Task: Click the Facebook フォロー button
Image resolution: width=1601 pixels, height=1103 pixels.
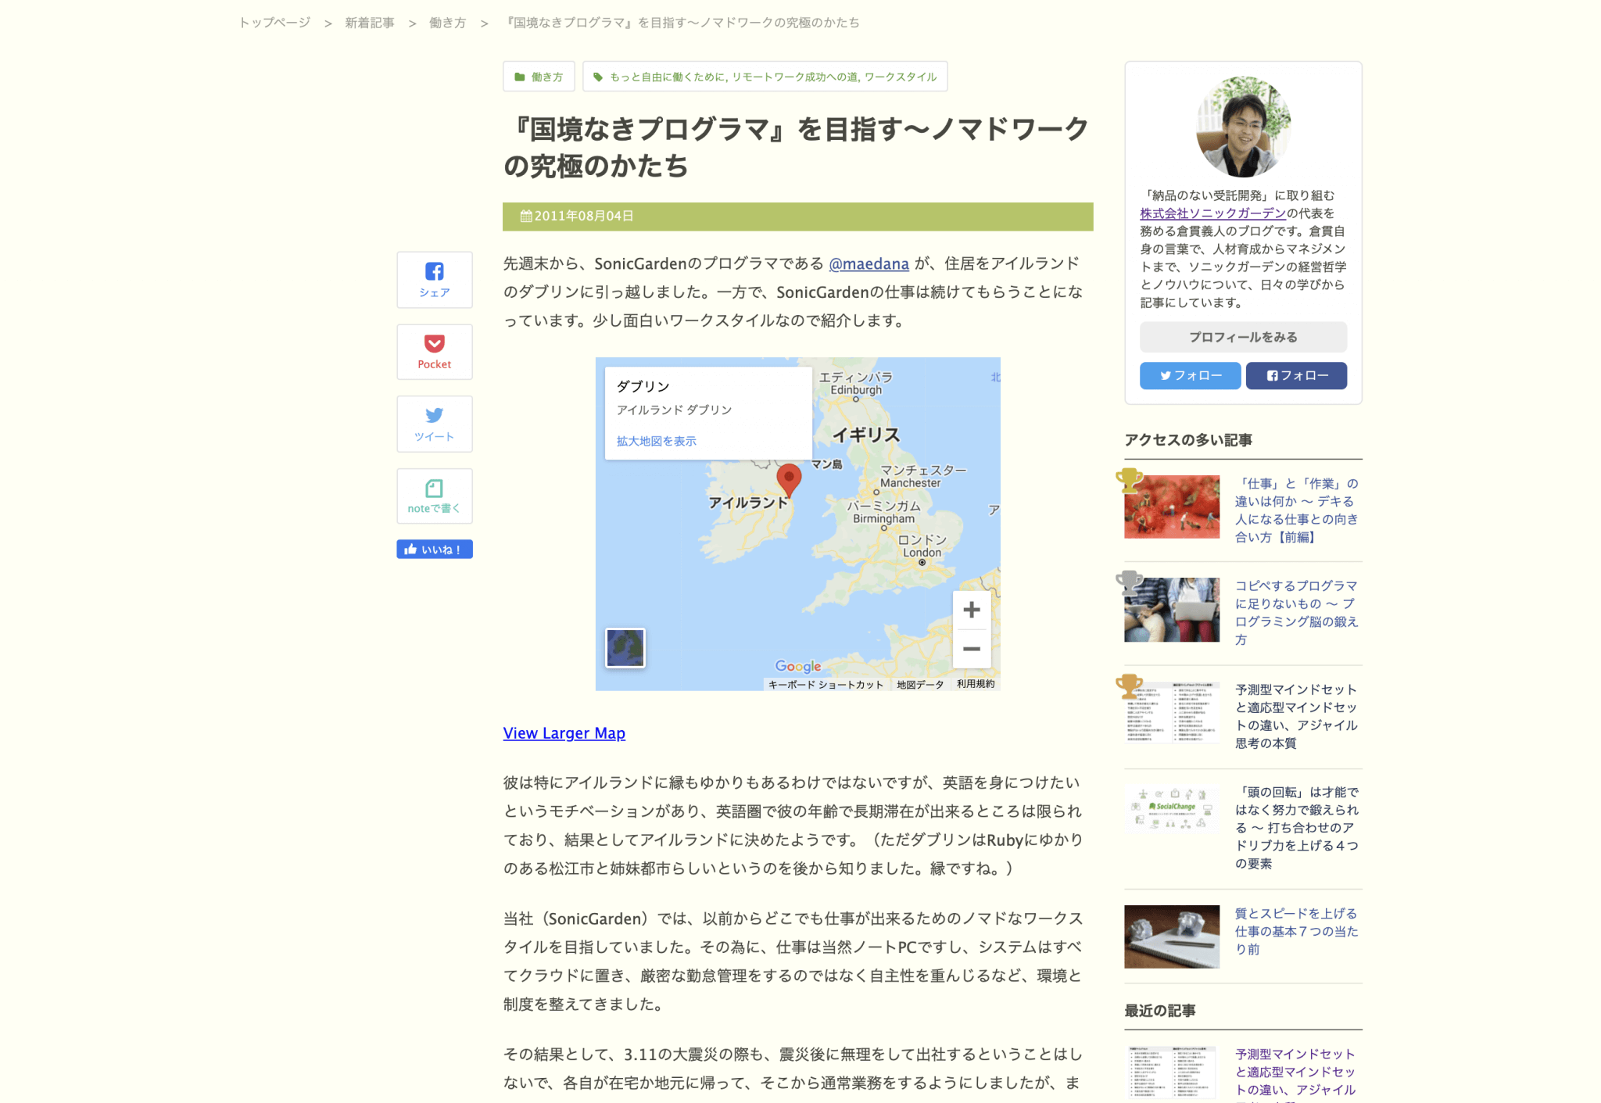Action: [x=1296, y=375]
